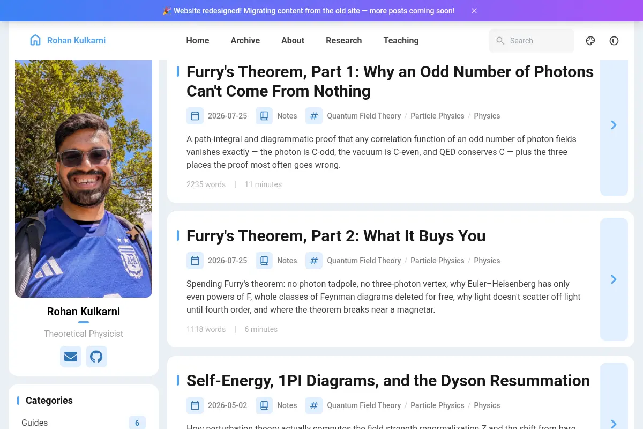Screen dimensions: 643x429
Task: Open the Research menu item
Action: click(344, 41)
